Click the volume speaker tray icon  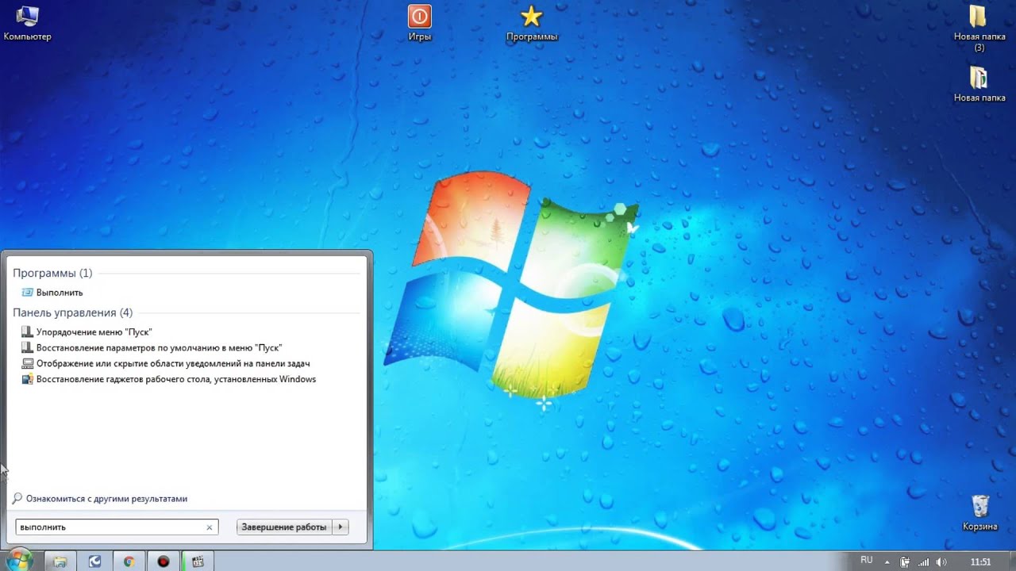[941, 561]
